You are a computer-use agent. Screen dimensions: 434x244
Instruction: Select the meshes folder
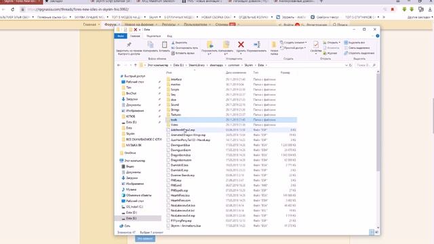(x=176, y=84)
